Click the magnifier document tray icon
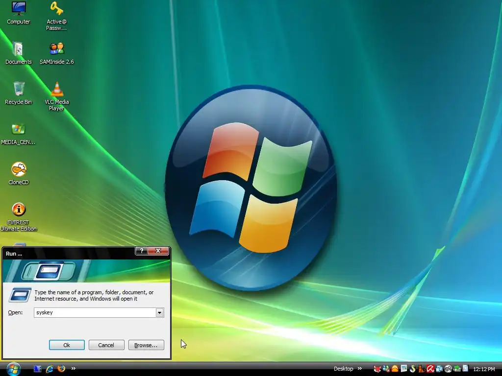502x376 pixels. (x=466, y=369)
